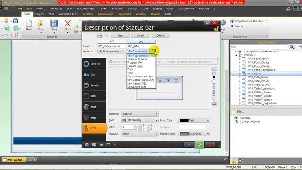Open the Note section in dialog sidebar
Viewport: 302px width, 170px height.
click(94, 107)
